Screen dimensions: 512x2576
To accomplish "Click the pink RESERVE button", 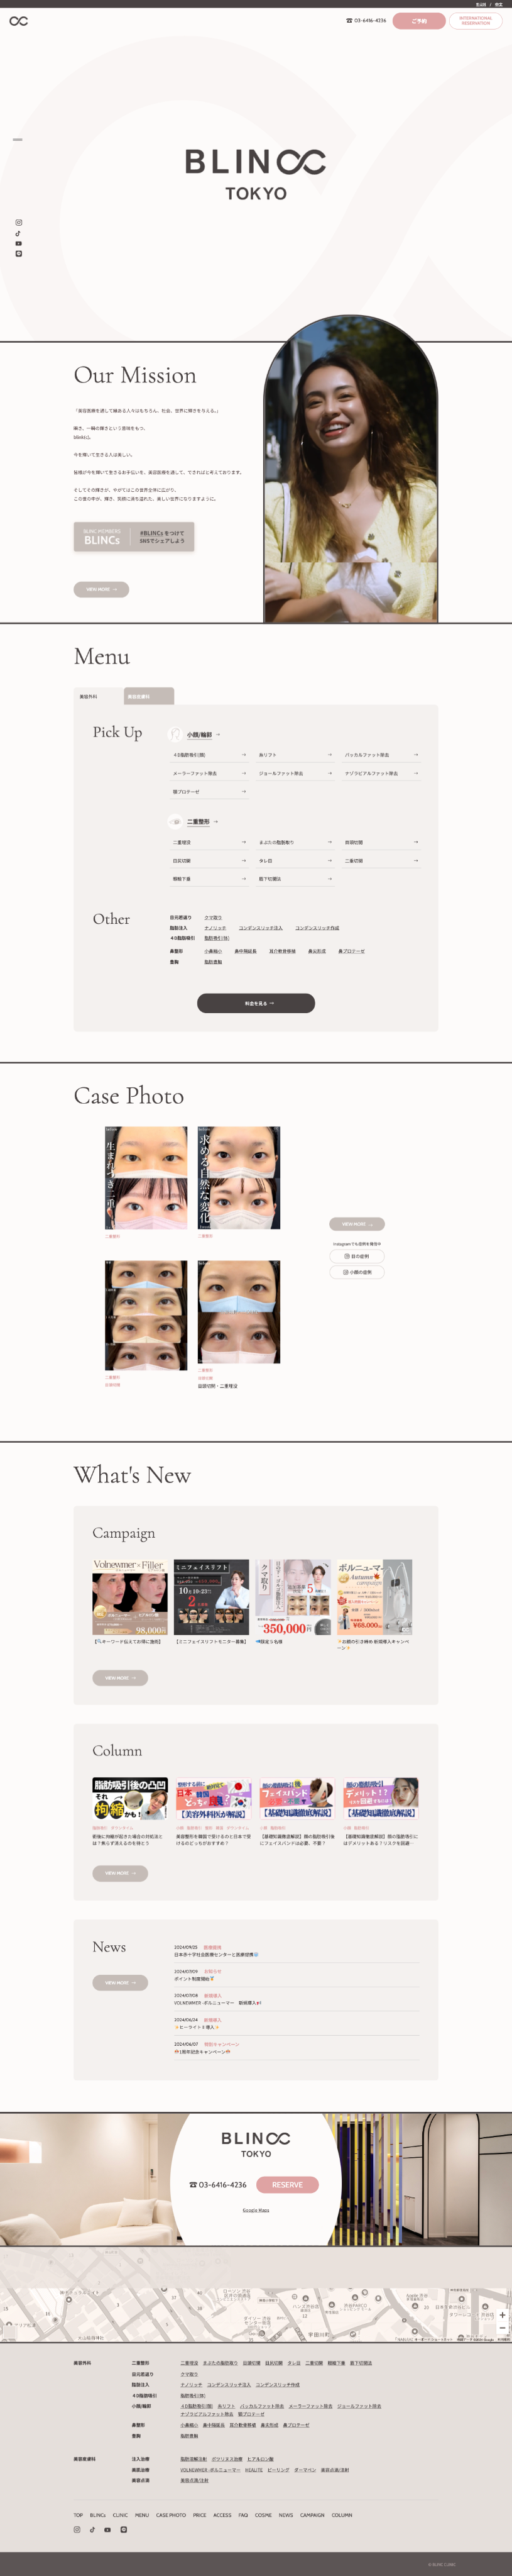I will tap(288, 2185).
